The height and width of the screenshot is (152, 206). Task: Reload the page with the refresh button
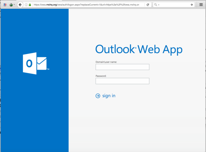pos(148,5)
